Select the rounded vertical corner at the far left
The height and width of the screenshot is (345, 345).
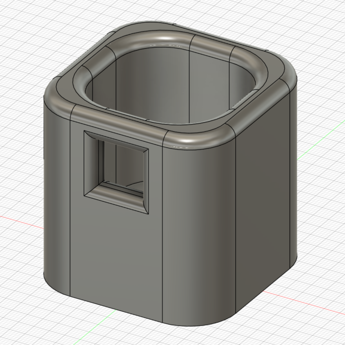coord(57,198)
